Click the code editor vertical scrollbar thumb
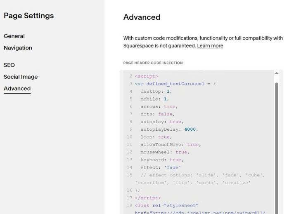This screenshot has height=214, width=289. (277, 144)
